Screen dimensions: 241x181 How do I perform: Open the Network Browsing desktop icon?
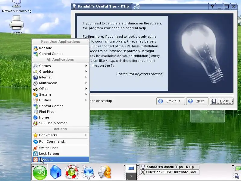pos(17,6)
